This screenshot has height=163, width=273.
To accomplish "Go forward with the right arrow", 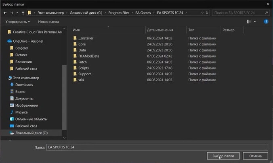I will [12, 13].
